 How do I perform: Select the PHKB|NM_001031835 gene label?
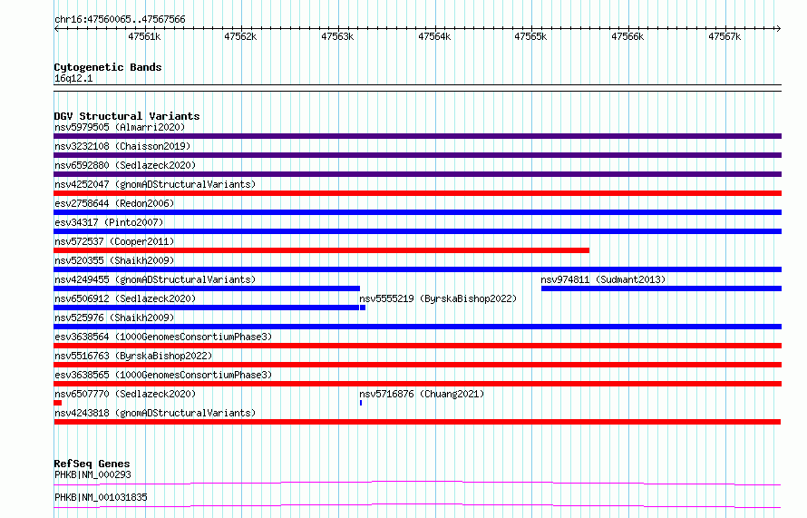point(101,497)
